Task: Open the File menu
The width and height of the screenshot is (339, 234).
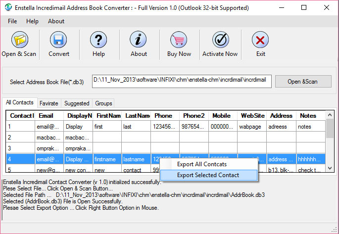Action: pos(12,21)
